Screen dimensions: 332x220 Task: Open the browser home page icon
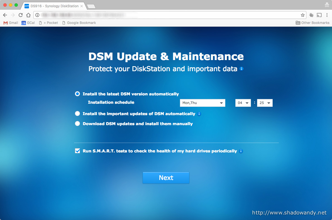pos(28,15)
